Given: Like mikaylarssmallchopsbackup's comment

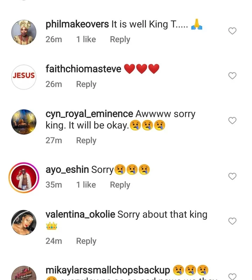Looking at the screenshot, I should point(232,276).
